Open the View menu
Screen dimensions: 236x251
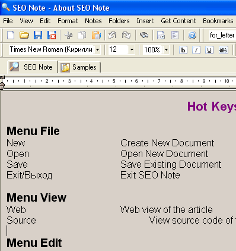(x=26, y=21)
